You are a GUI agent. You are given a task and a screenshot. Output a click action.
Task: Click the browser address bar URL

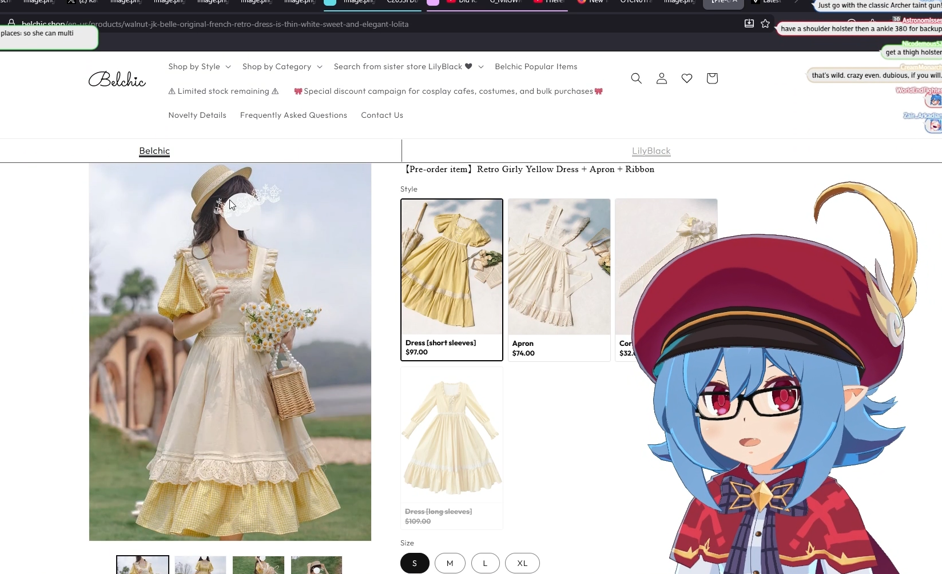[215, 24]
